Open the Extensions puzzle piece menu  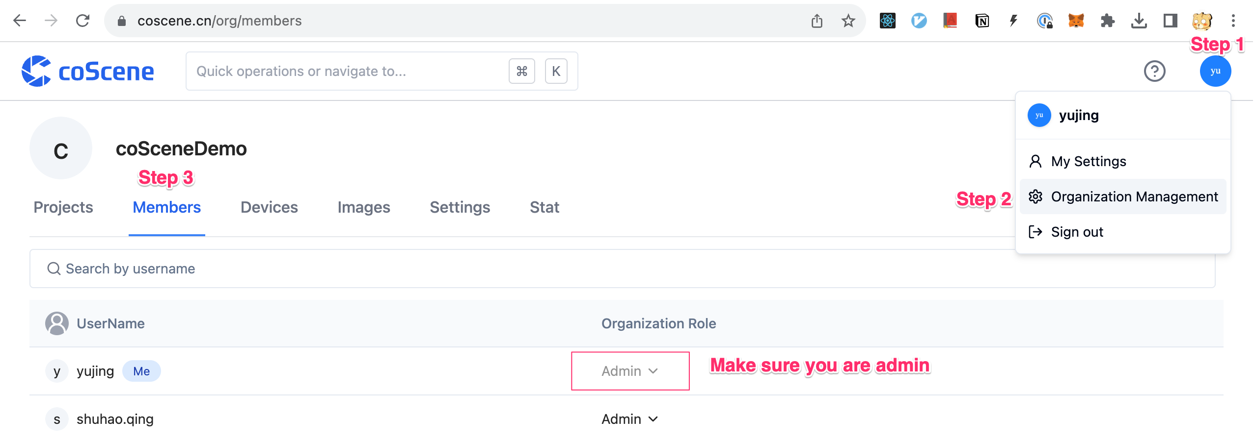(x=1108, y=21)
